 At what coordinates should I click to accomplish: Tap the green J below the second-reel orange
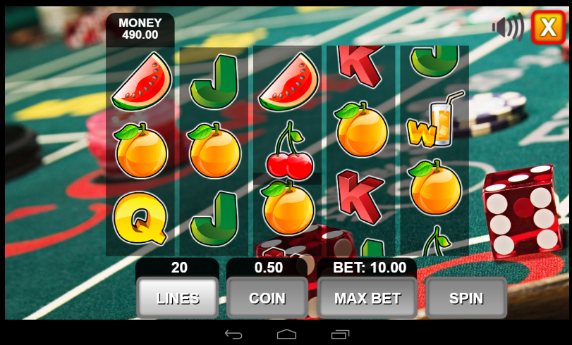click(x=214, y=218)
